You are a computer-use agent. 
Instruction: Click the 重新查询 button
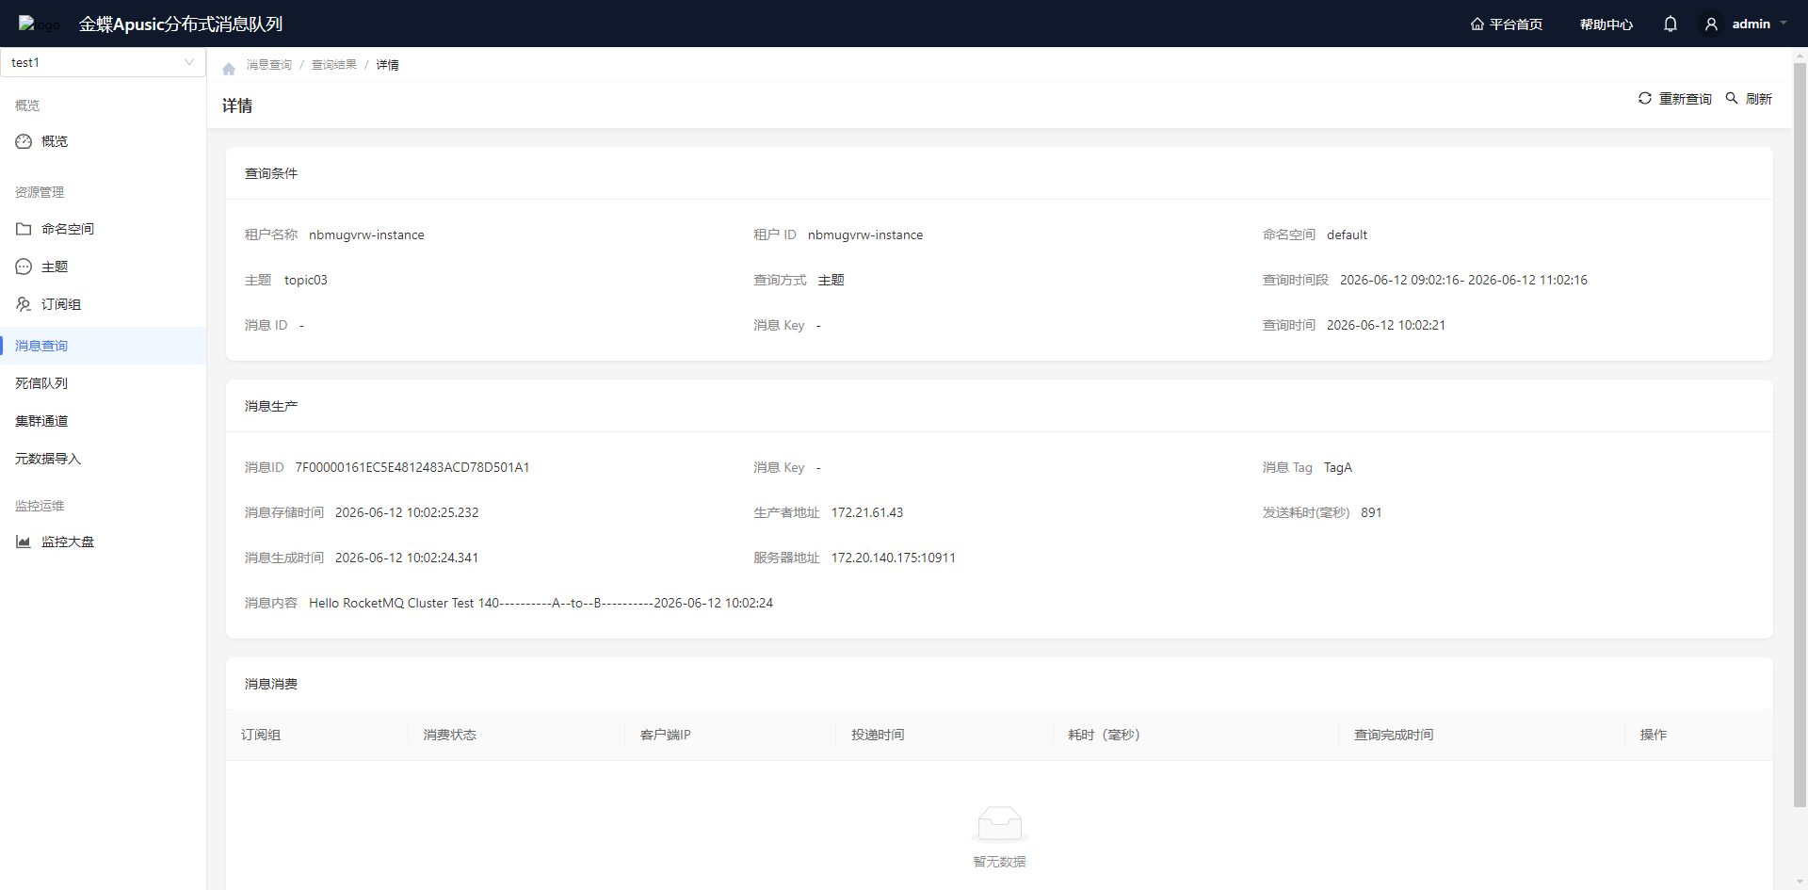1674,99
